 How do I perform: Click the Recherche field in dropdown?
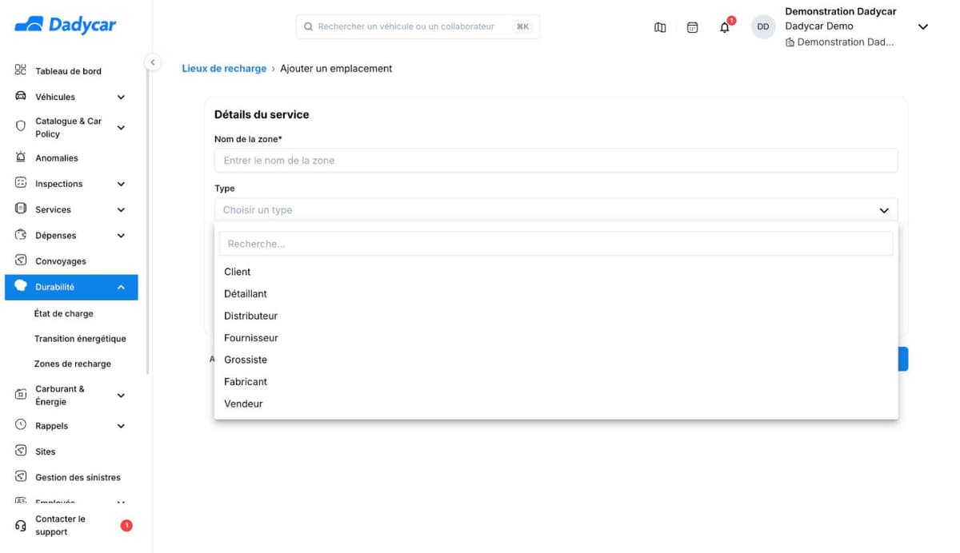point(556,244)
